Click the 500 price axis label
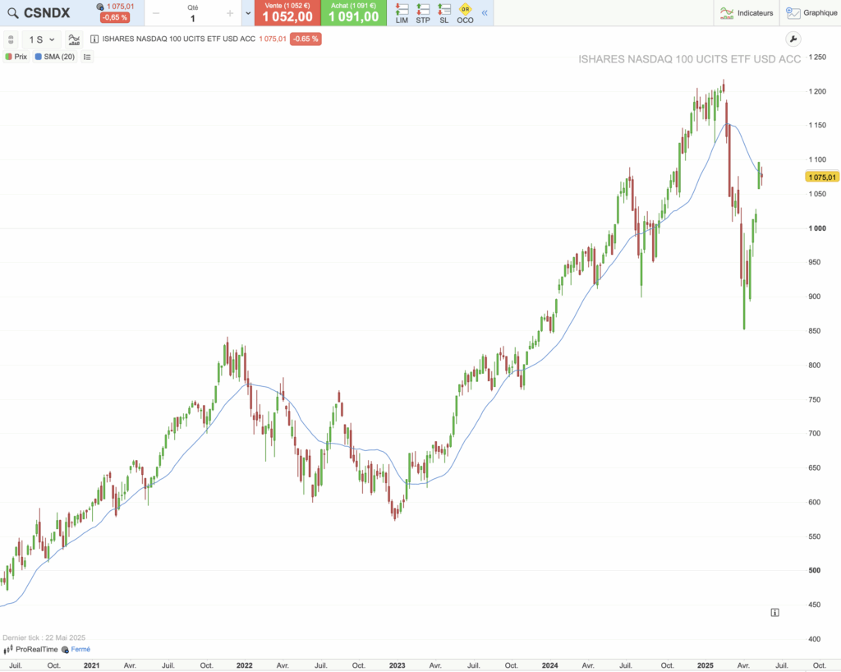Image resolution: width=841 pixels, height=672 pixels. [x=814, y=570]
